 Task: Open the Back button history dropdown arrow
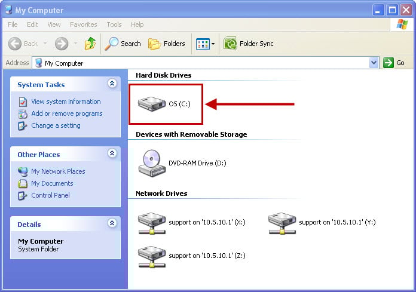45,43
